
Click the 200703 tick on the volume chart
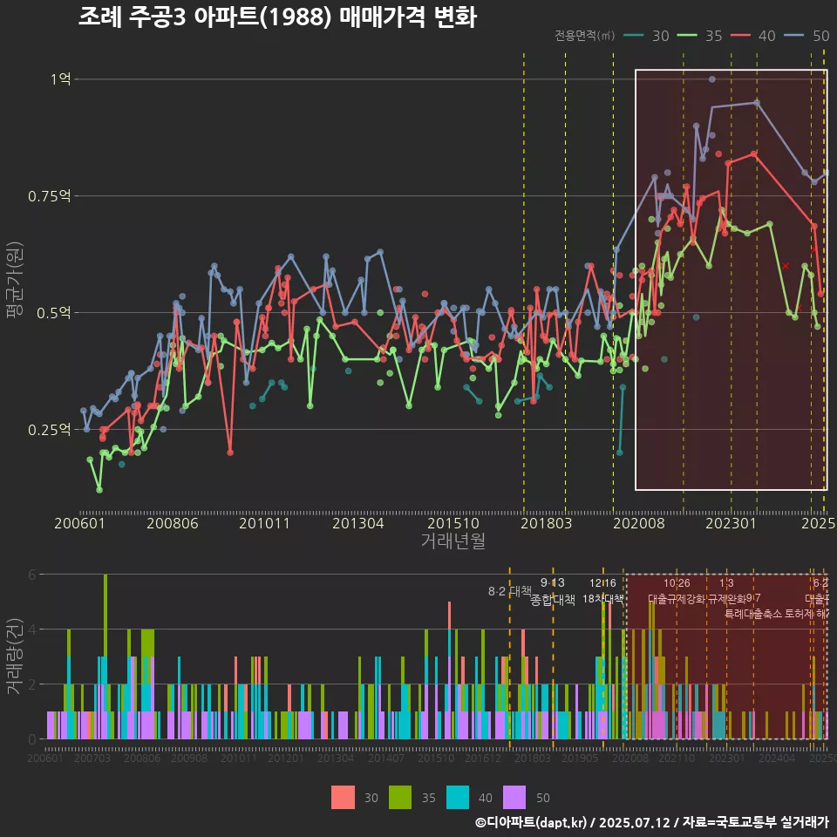tap(92, 758)
